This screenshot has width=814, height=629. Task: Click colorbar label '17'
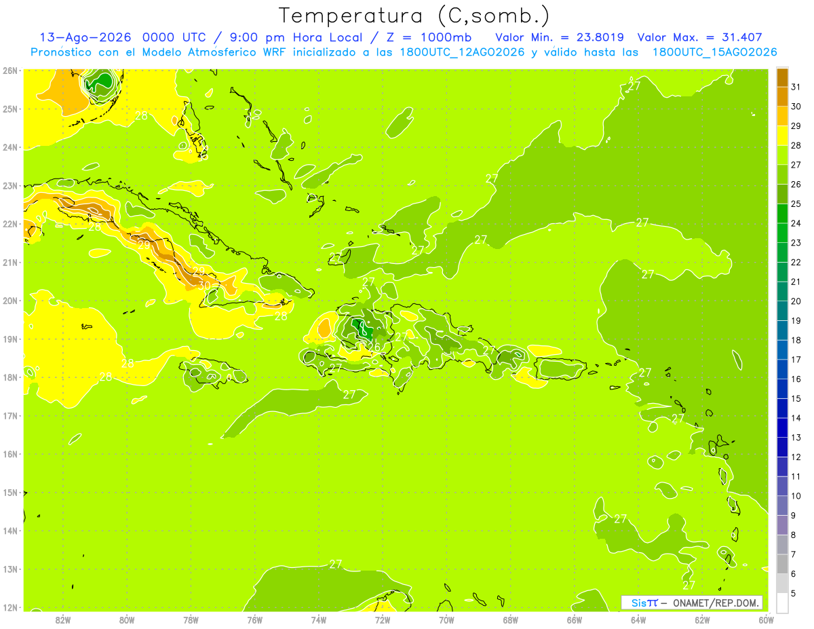point(796,360)
